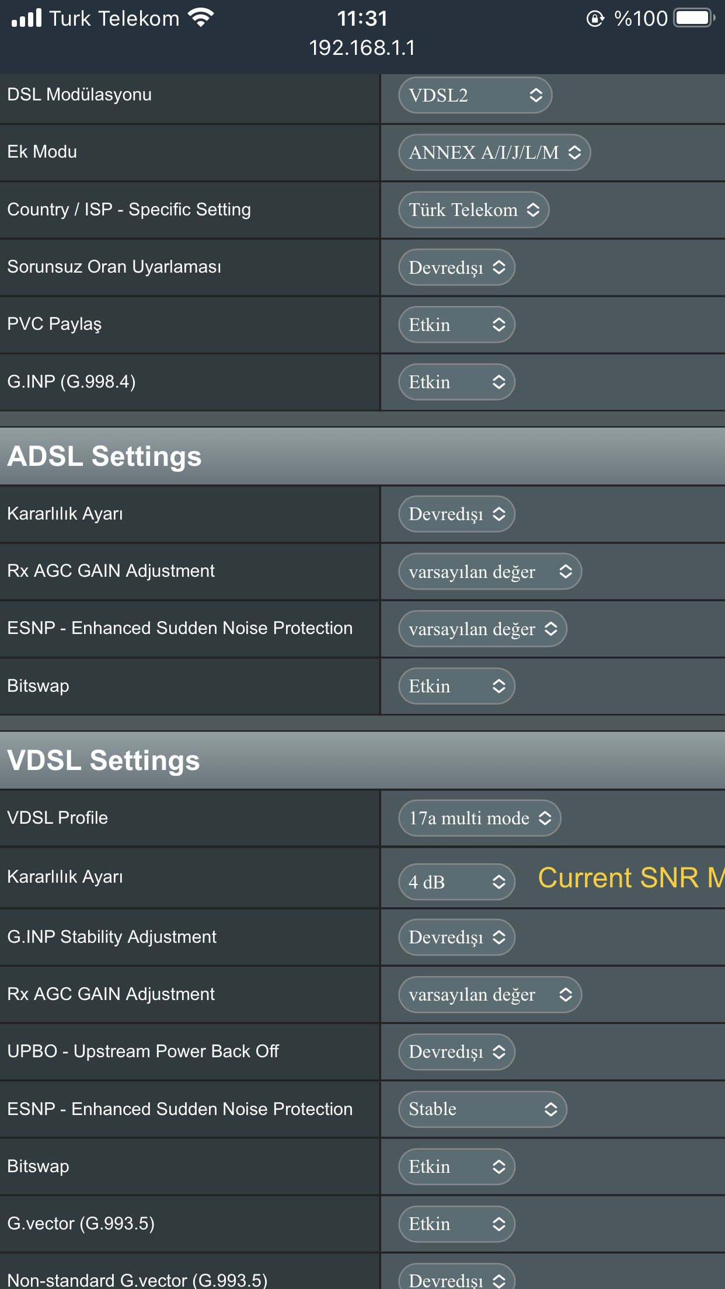This screenshot has width=725, height=1289.
Task: Open ADSL Kararlılık Ayarı Devredışı dropdown
Action: 456,514
